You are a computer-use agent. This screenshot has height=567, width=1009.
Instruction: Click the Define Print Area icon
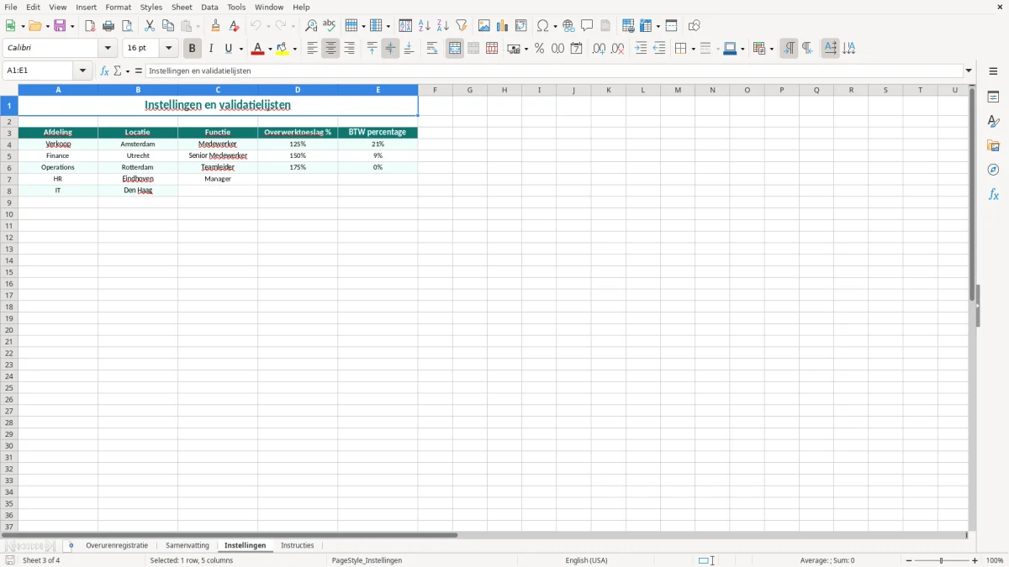click(628, 26)
